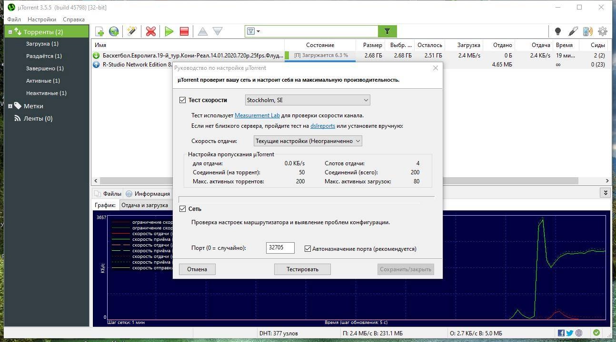This screenshot has width=616, height=342.
Task: Click the Тестировать button
Action: click(302, 269)
